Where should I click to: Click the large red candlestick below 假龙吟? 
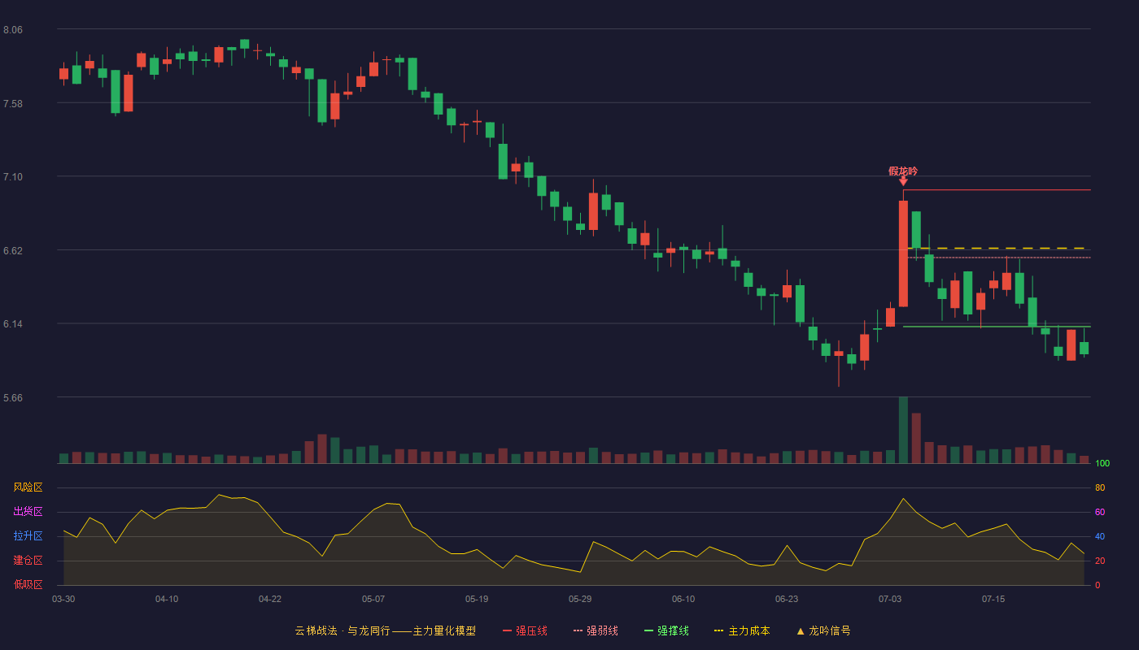pos(903,253)
